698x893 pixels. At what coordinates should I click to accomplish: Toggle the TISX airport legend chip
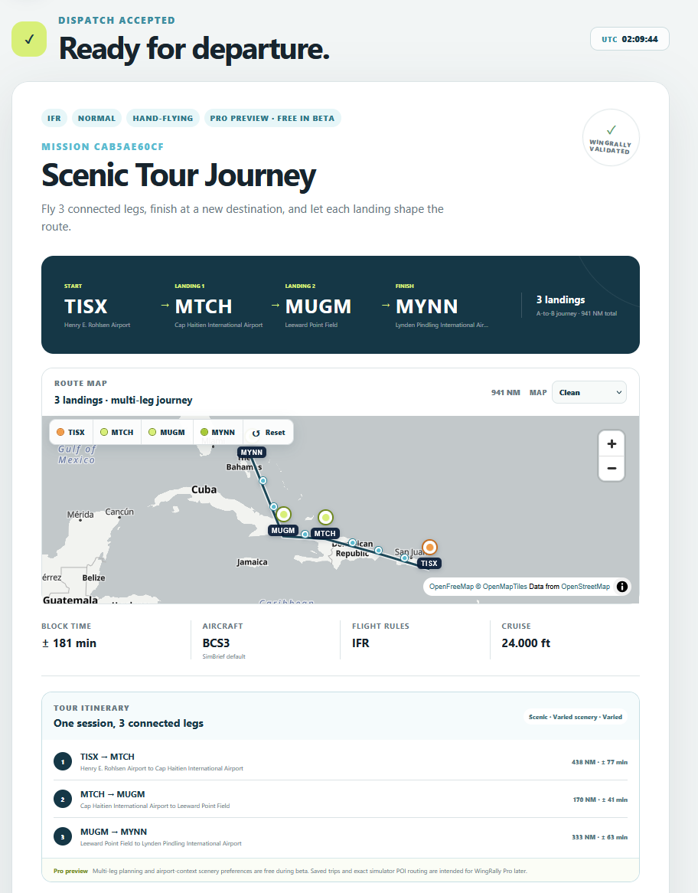[x=70, y=432]
